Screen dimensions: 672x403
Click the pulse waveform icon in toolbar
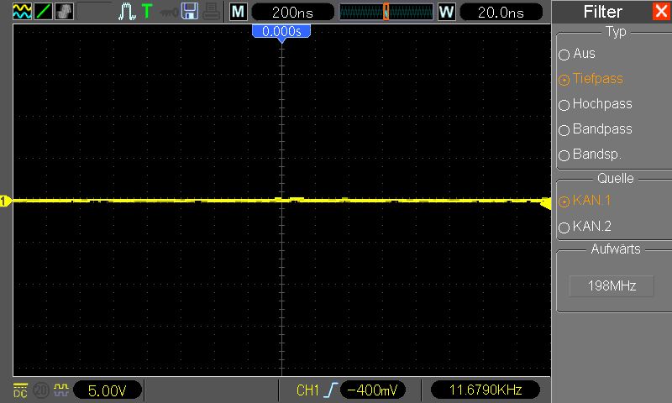pyautogui.click(x=127, y=12)
